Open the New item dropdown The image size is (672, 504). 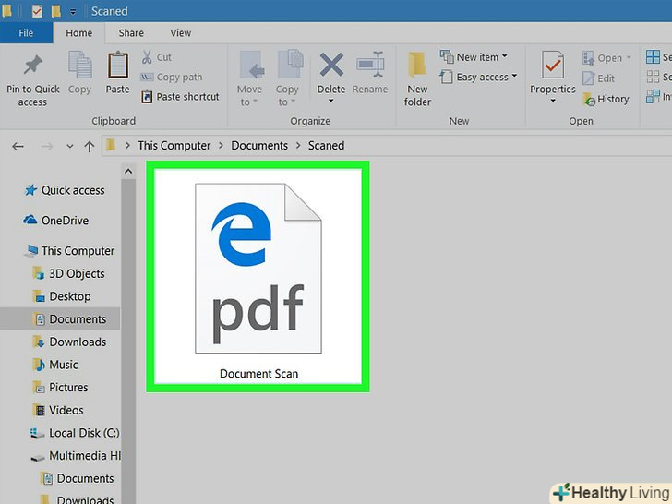point(474,57)
